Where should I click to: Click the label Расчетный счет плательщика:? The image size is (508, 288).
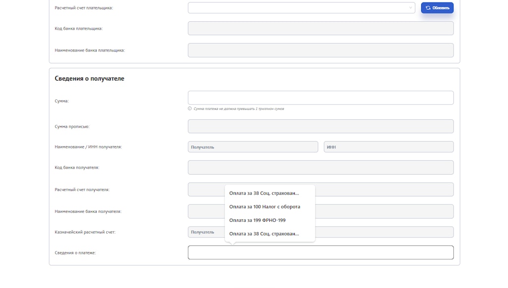[x=83, y=8]
